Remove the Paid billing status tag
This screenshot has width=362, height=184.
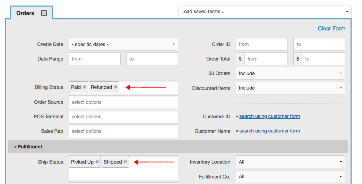click(85, 87)
